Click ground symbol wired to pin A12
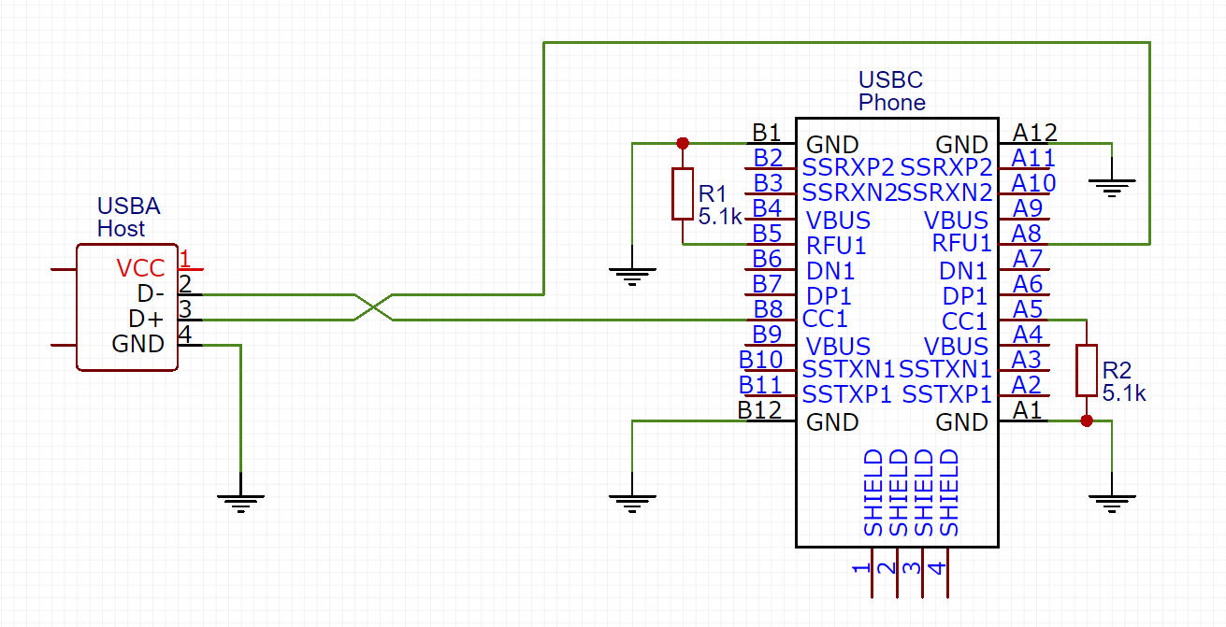1226x627 pixels. click(x=1111, y=188)
